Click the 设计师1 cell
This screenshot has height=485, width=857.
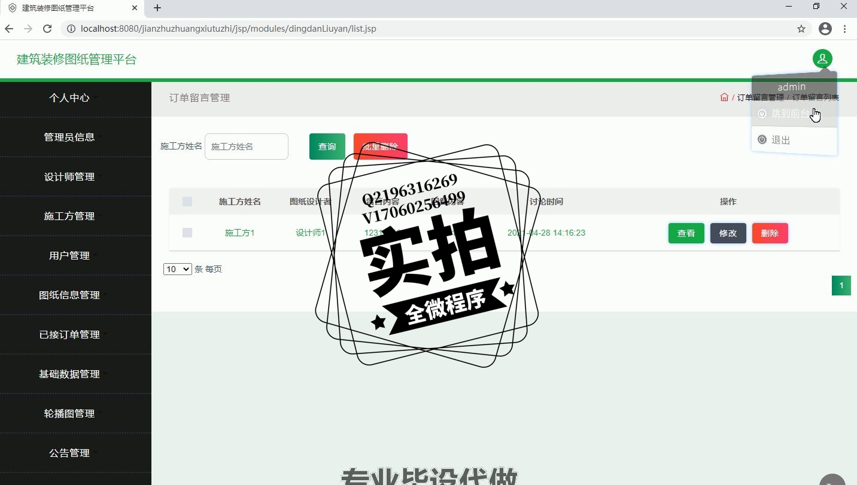pos(311,233)
